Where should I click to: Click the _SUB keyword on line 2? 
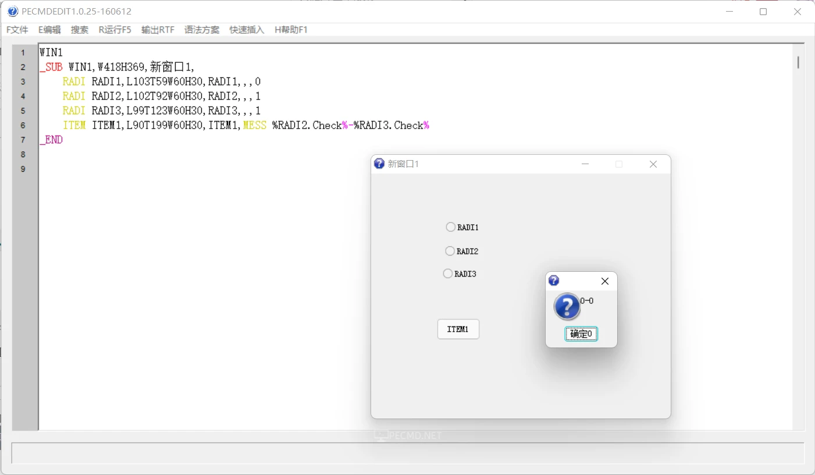point(51,67)
